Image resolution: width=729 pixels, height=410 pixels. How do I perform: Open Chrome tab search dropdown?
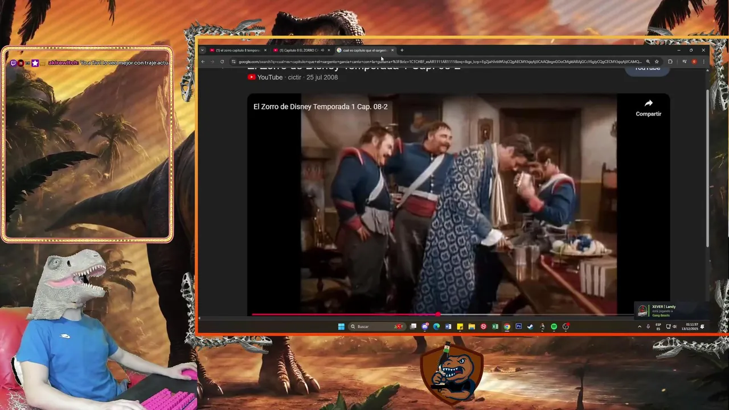pos(202,50)
